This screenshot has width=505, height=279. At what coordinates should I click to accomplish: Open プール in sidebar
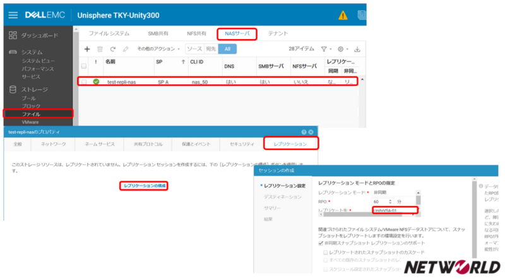[x=28, y=98]
